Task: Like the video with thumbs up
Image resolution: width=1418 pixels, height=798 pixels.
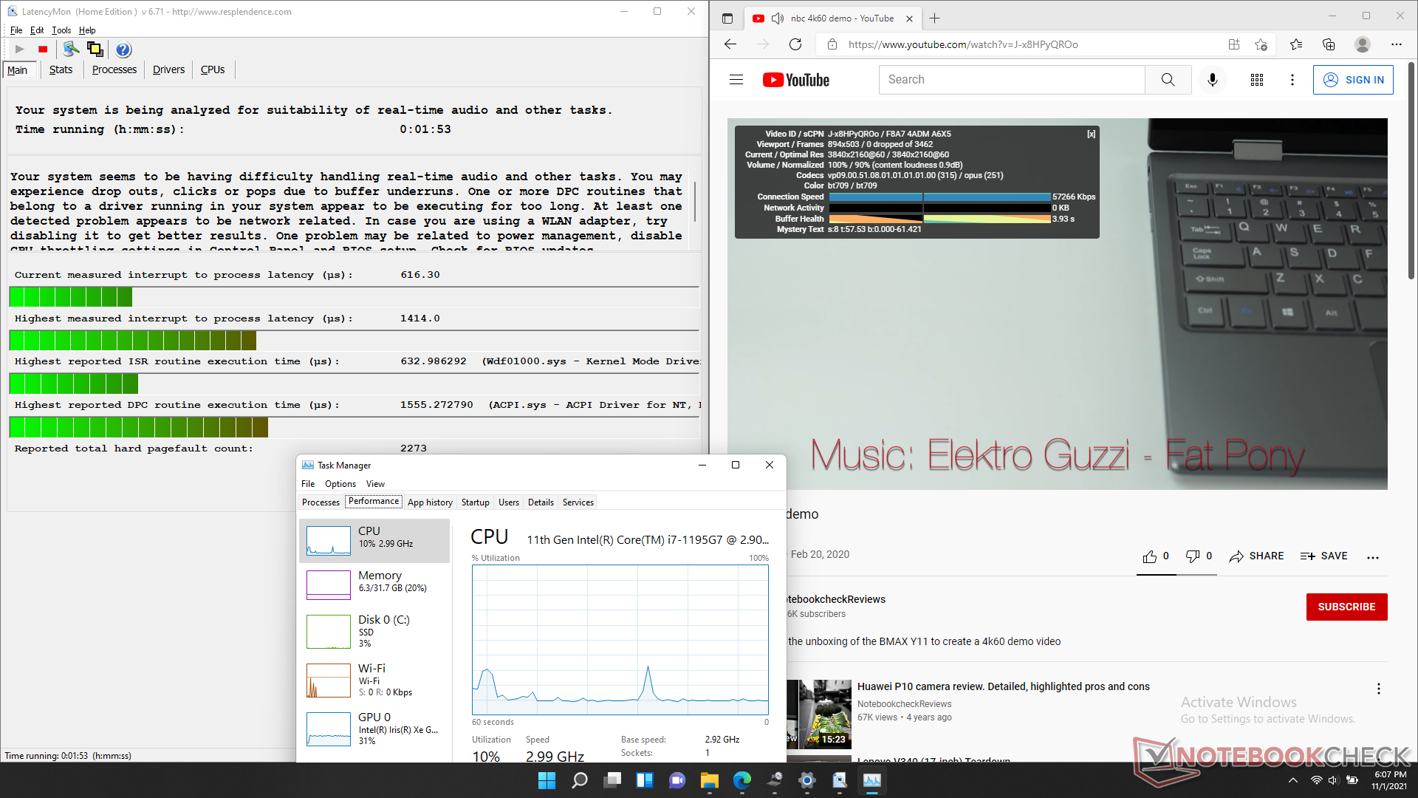Action: click(1150, 556)
